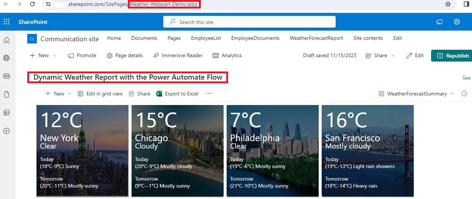Click Edit page pencil button
The image size is (472, 199).
[x=415, y=55]
